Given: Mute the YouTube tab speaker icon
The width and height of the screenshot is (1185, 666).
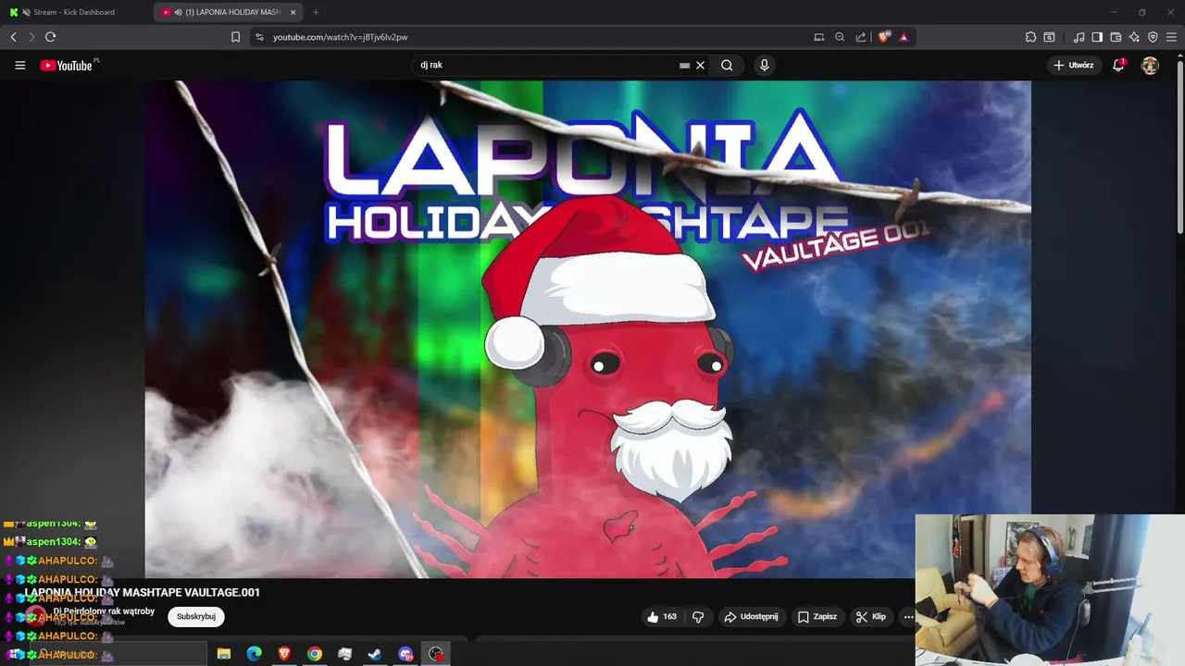Looking at the screenshot, I should [178, 12].
